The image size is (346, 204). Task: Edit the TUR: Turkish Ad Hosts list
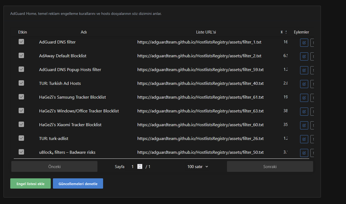304,84
